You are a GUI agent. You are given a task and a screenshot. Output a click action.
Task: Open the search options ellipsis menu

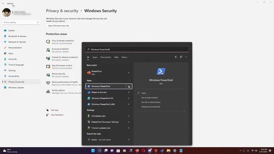[x=186, y=57]
